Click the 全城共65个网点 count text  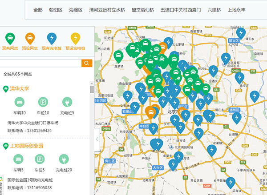click(17, 74)
